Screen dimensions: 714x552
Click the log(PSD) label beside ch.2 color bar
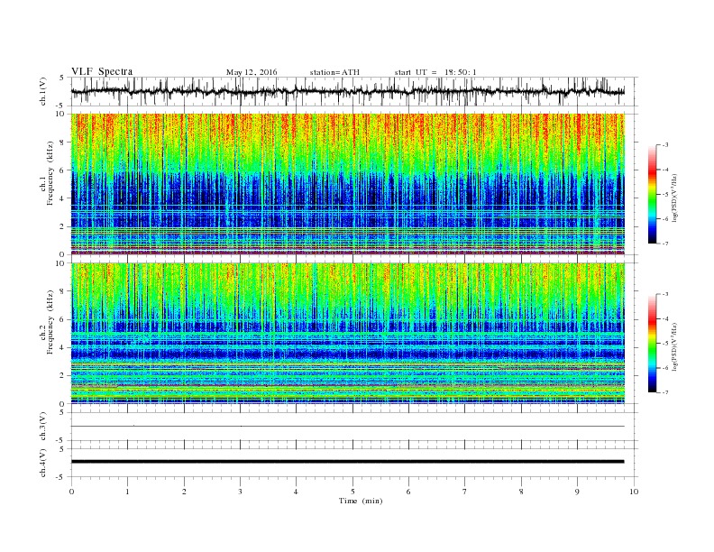[675, 345]
